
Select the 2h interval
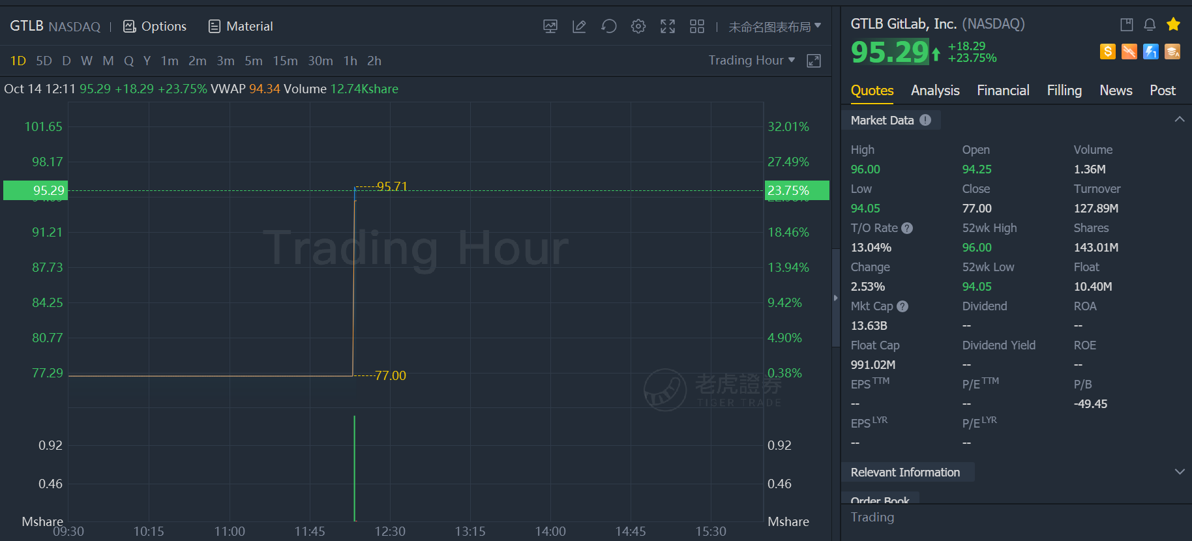374,61
